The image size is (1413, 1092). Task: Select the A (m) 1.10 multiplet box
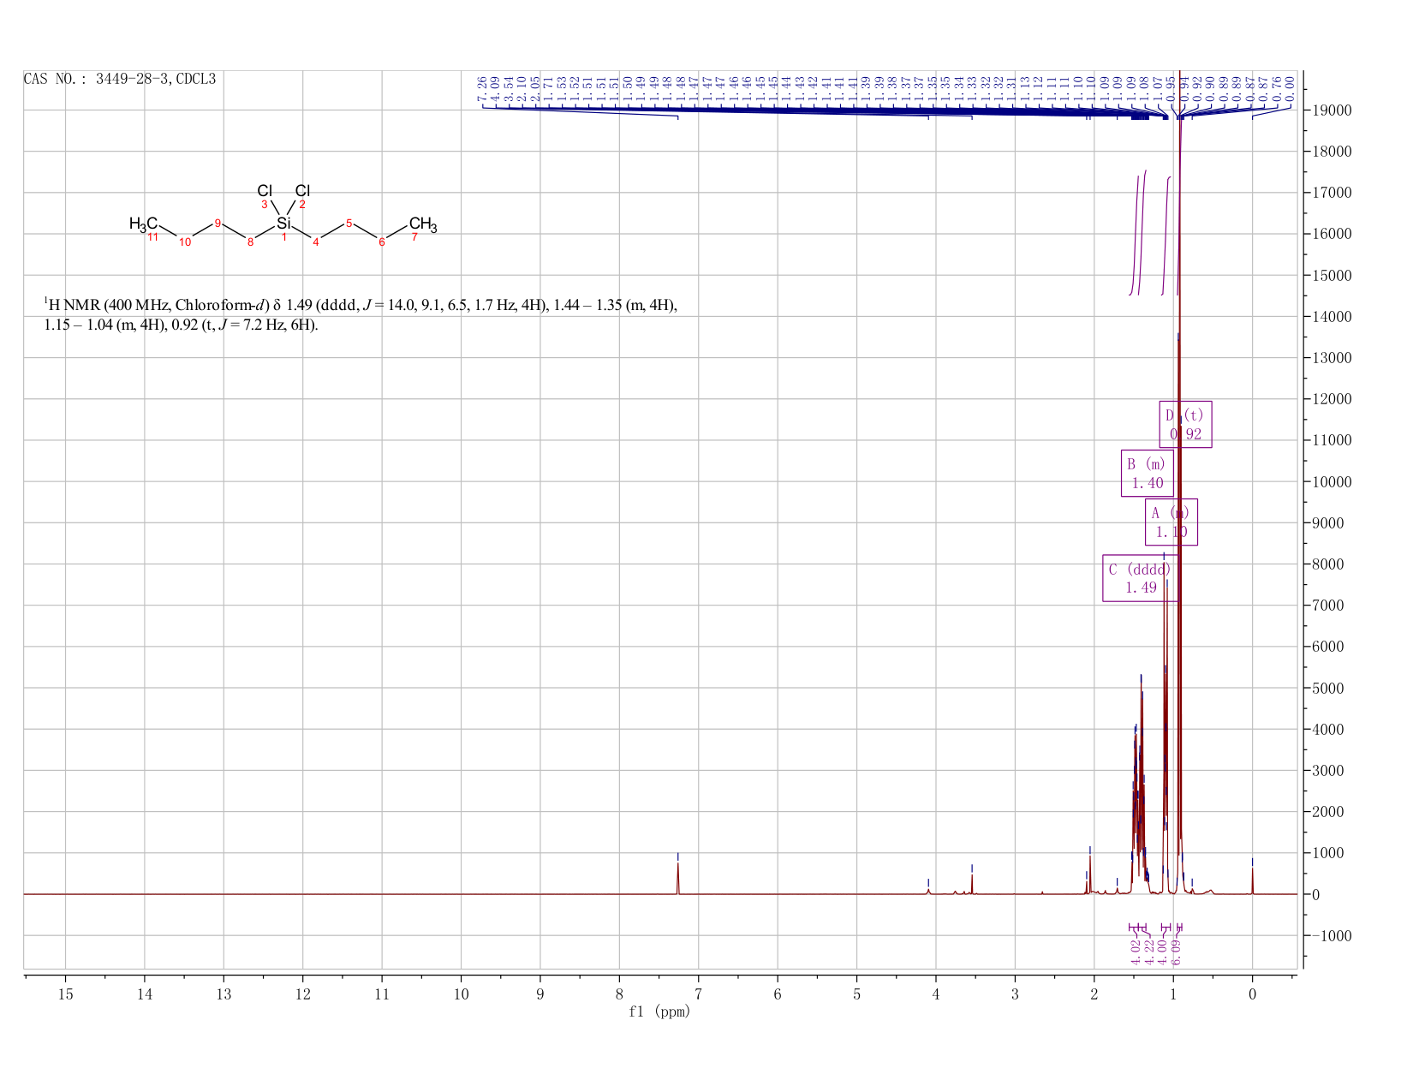pyautogui.click(x=1172, y=522)
